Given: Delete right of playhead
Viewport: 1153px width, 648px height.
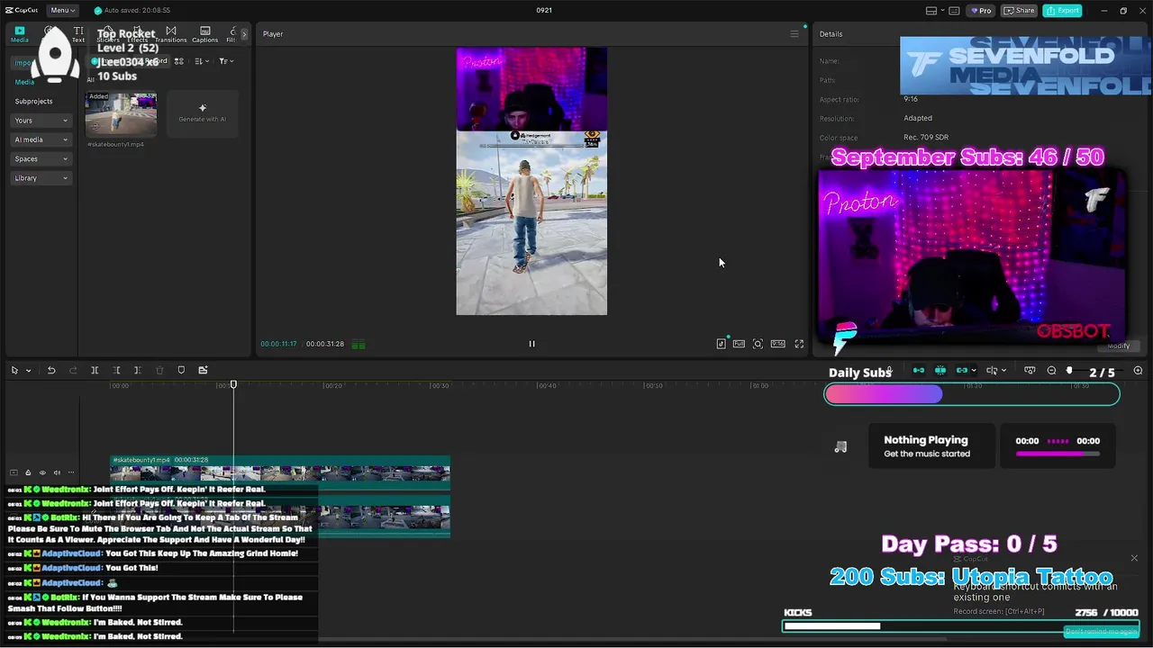Looking at the screenshot, I should tap(137, 371).
